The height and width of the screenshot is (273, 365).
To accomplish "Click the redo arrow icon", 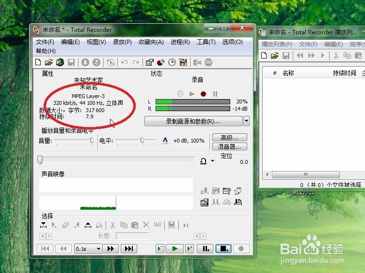I will (x=135, y=62).
